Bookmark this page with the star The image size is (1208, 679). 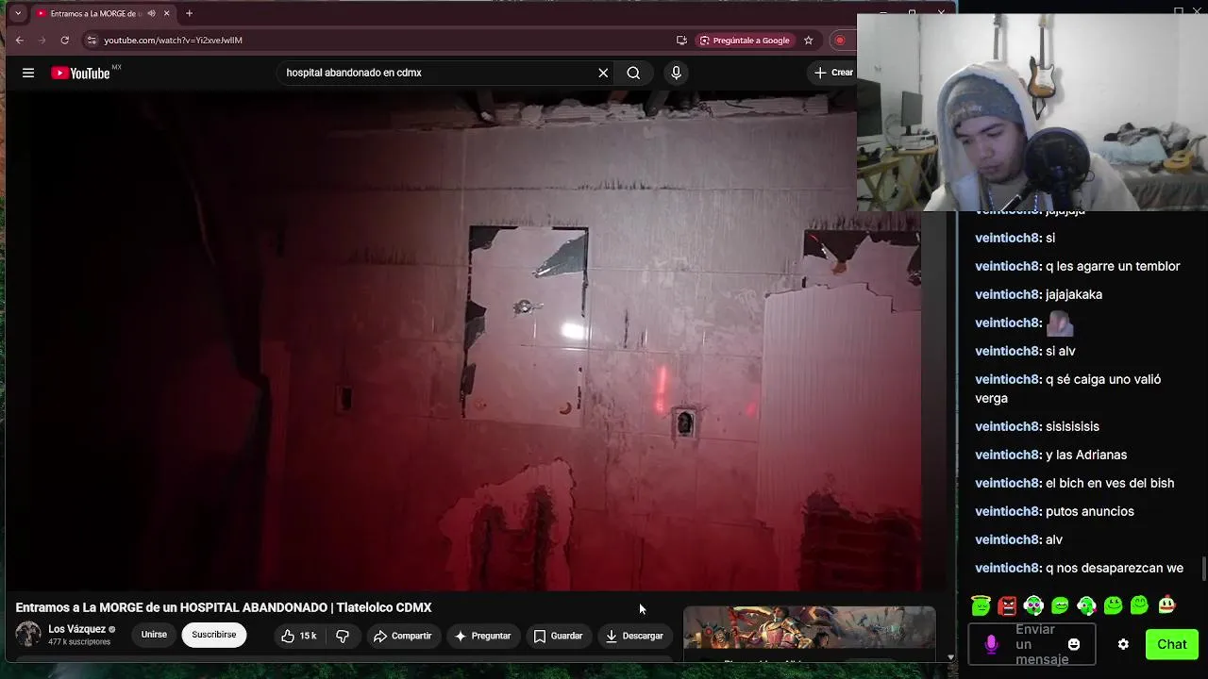pos(808,41)
